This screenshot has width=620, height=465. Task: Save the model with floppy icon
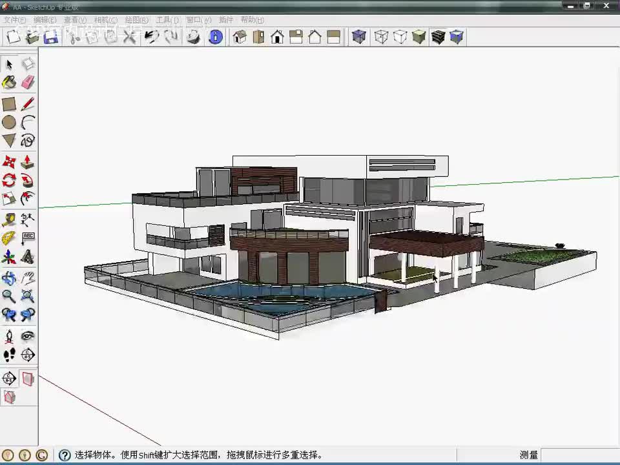50,37
